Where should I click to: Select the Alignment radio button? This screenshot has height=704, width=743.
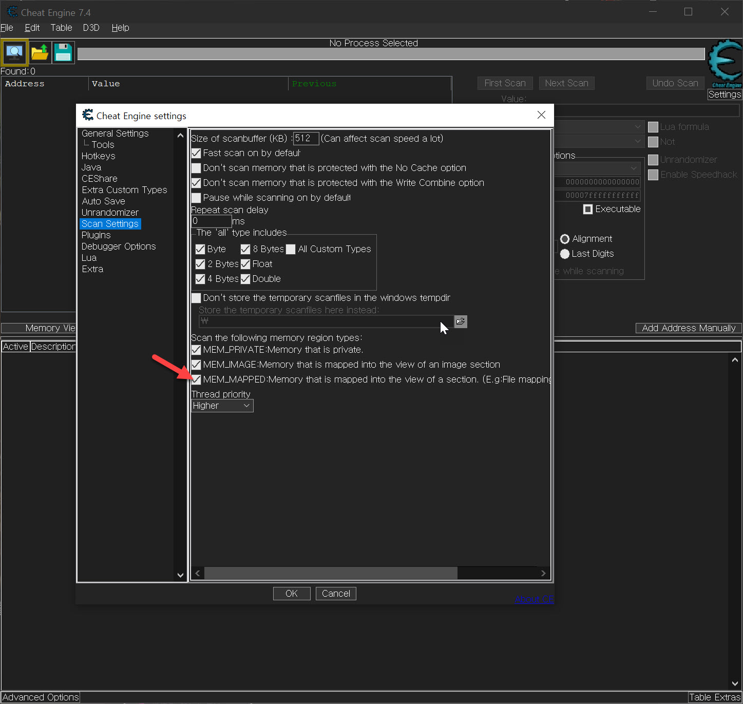[x=565, y=239]
